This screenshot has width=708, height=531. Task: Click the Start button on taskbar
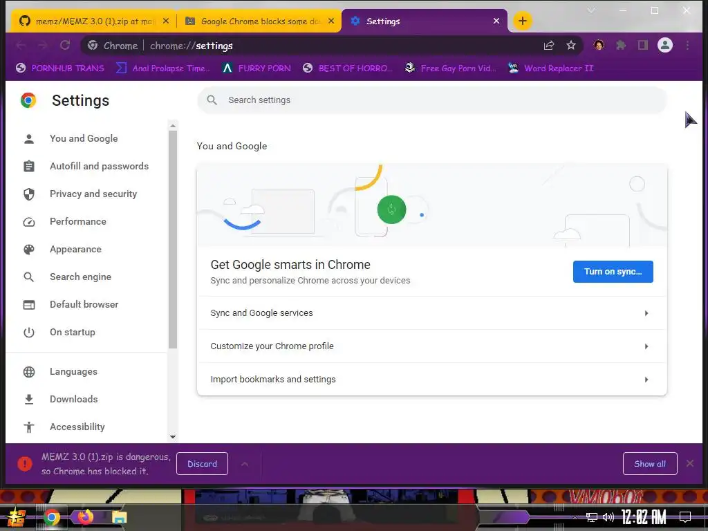pyautogui.click(x=17, y=517)
